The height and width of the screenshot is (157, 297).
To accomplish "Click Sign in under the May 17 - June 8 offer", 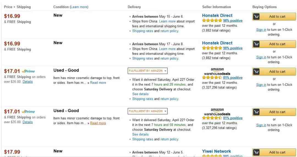I will pos(261,57).
